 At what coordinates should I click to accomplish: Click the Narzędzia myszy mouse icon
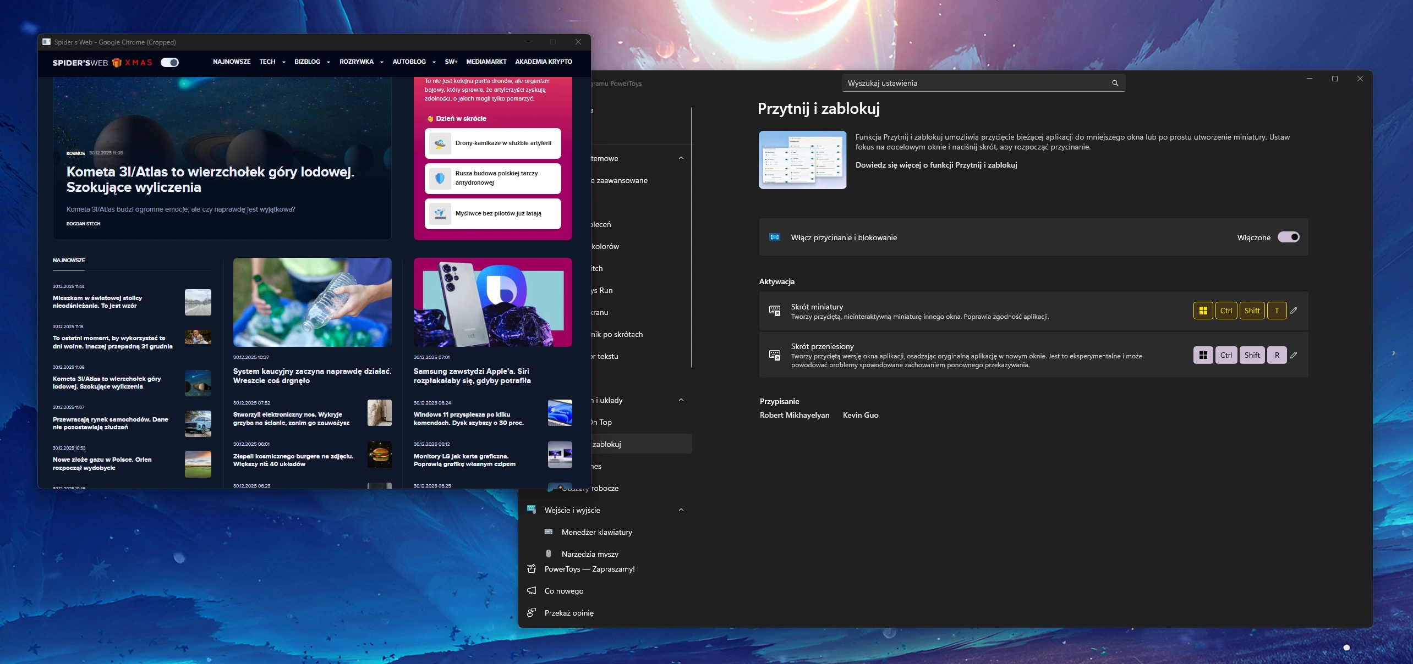coord(549,554)
